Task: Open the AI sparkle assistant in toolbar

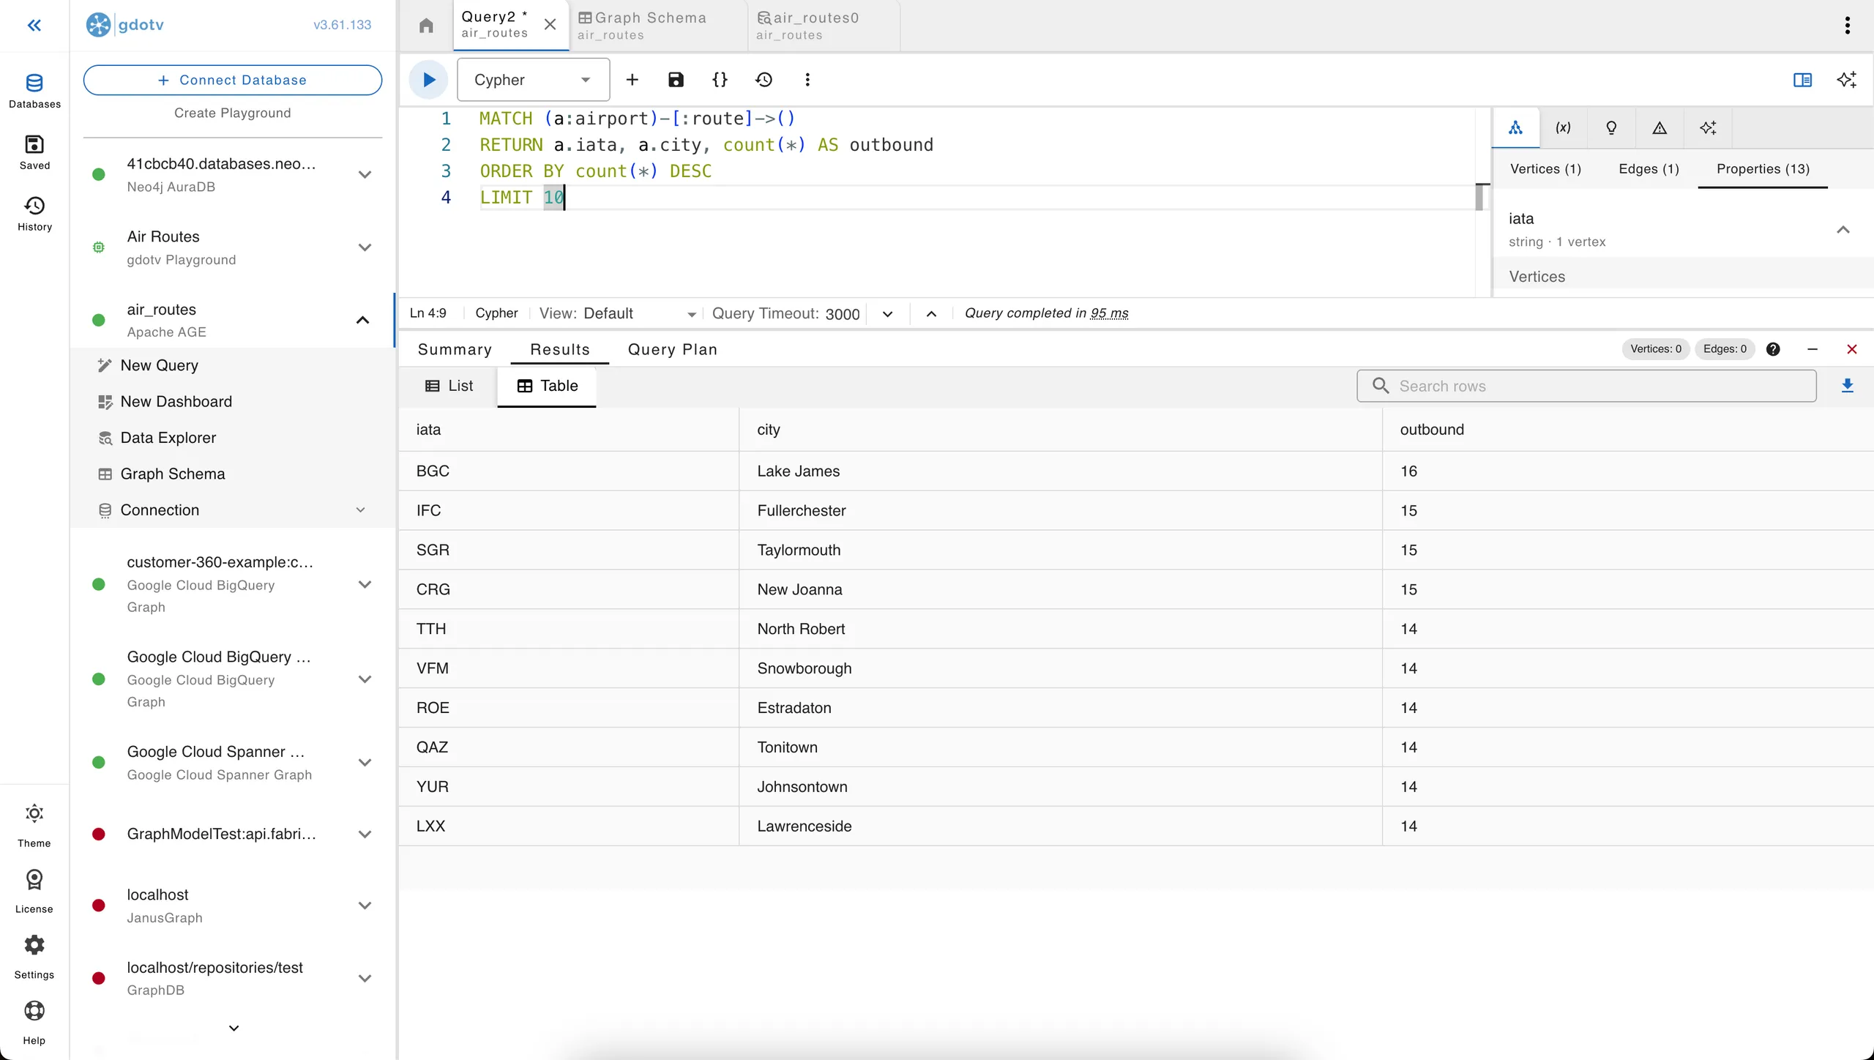Action: pyautogui.click(x=1846, y=80)
